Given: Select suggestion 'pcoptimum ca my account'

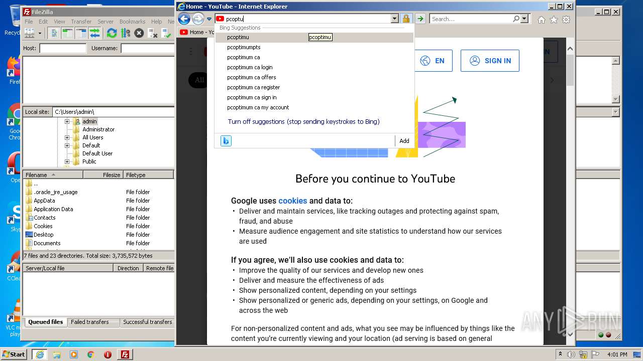Looking at the screenshot, I should tap(314, 107).
